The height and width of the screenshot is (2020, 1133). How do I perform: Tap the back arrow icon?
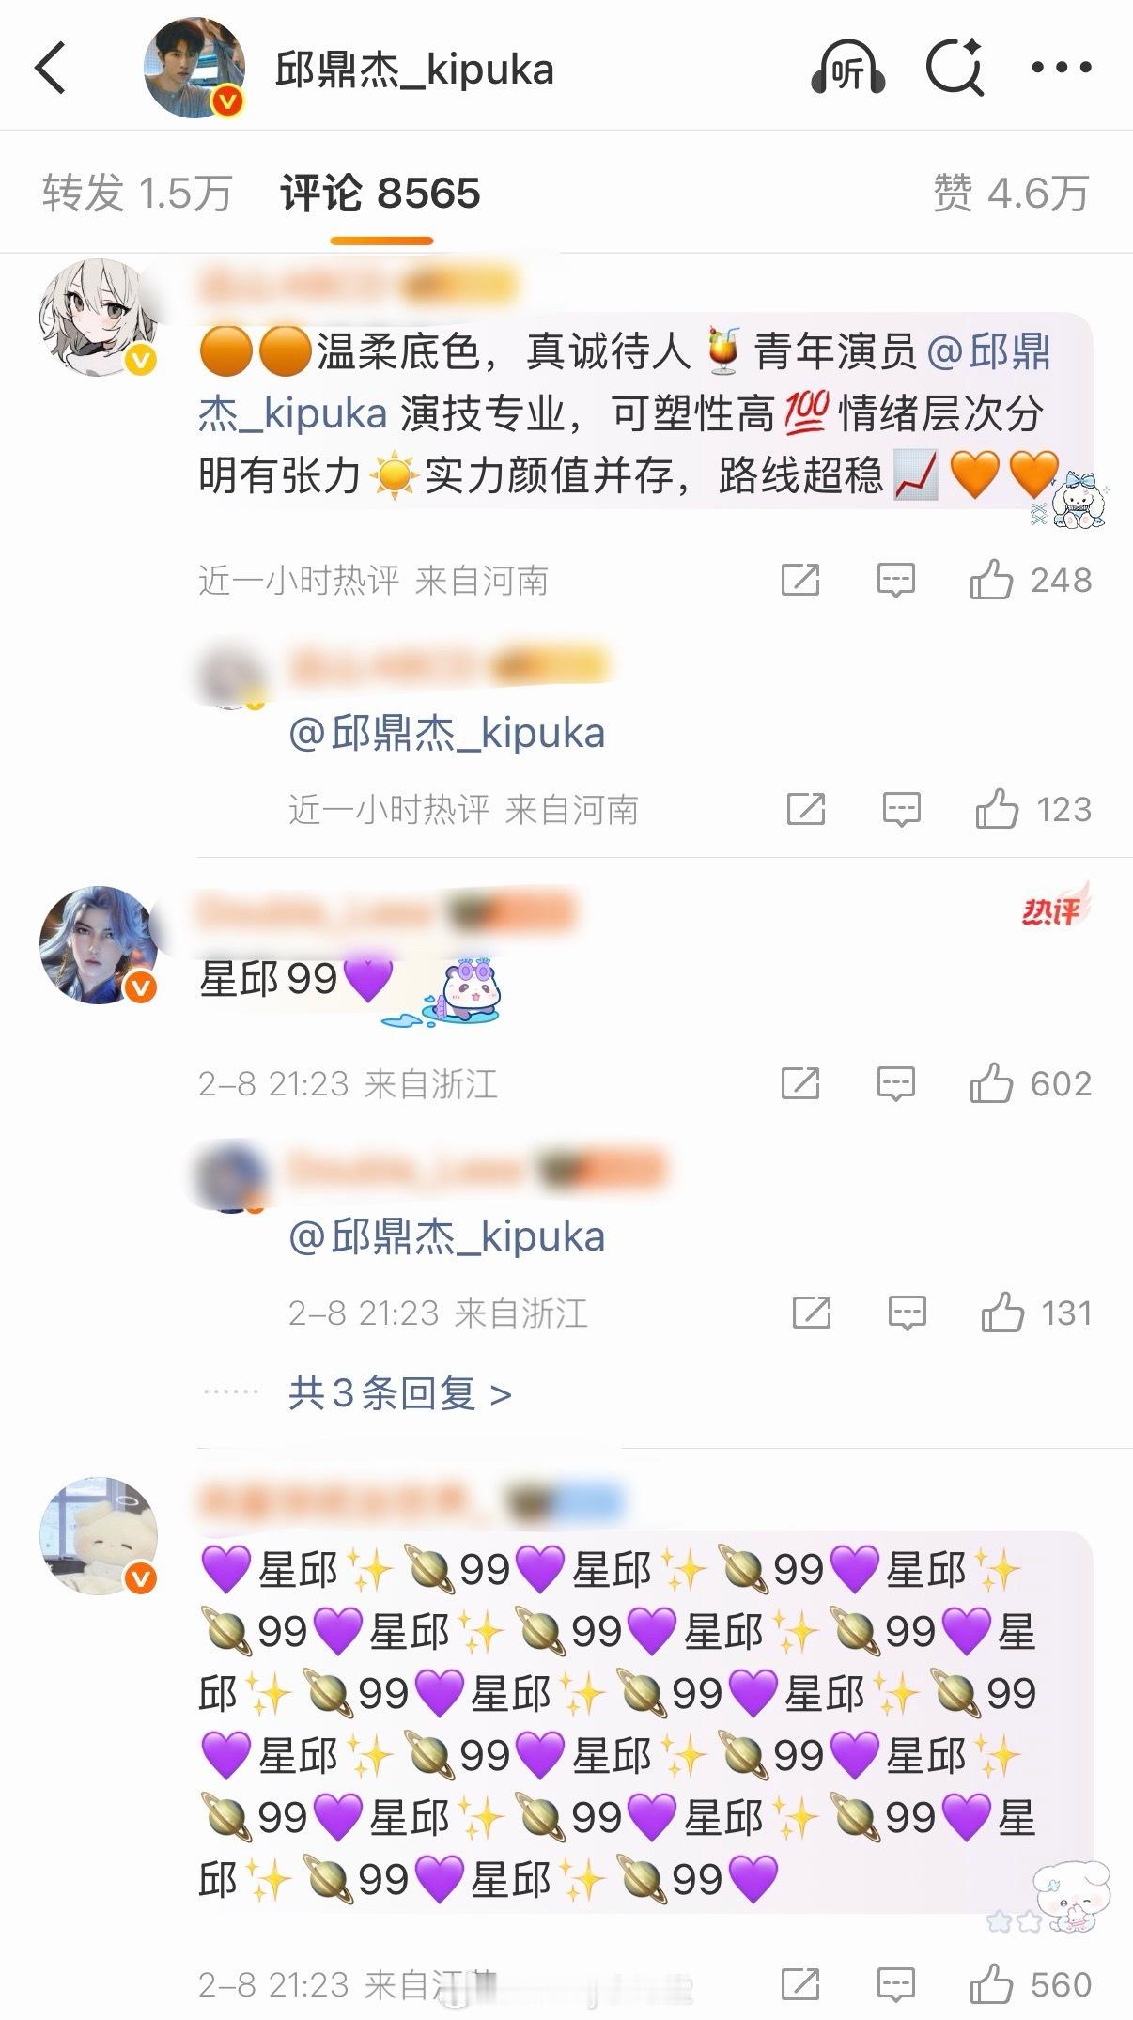pos(51,69)
